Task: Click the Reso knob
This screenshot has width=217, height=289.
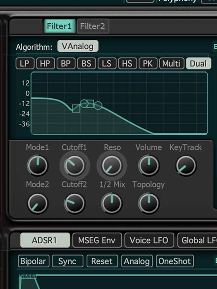Action: tap(112, 165)
